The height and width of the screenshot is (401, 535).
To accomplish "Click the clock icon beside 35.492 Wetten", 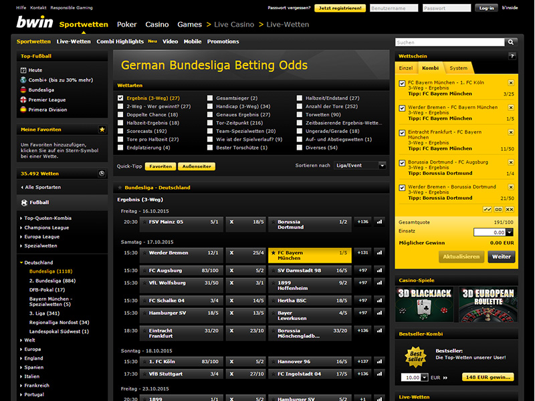I will coord(102,174).
